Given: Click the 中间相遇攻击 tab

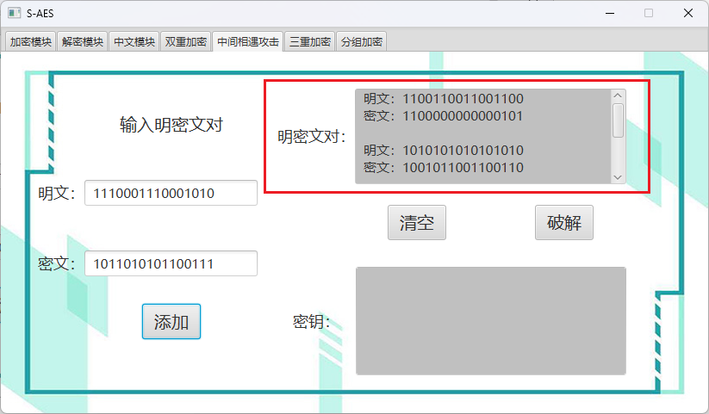Looking at the screenshot, I should coord(248,41).
